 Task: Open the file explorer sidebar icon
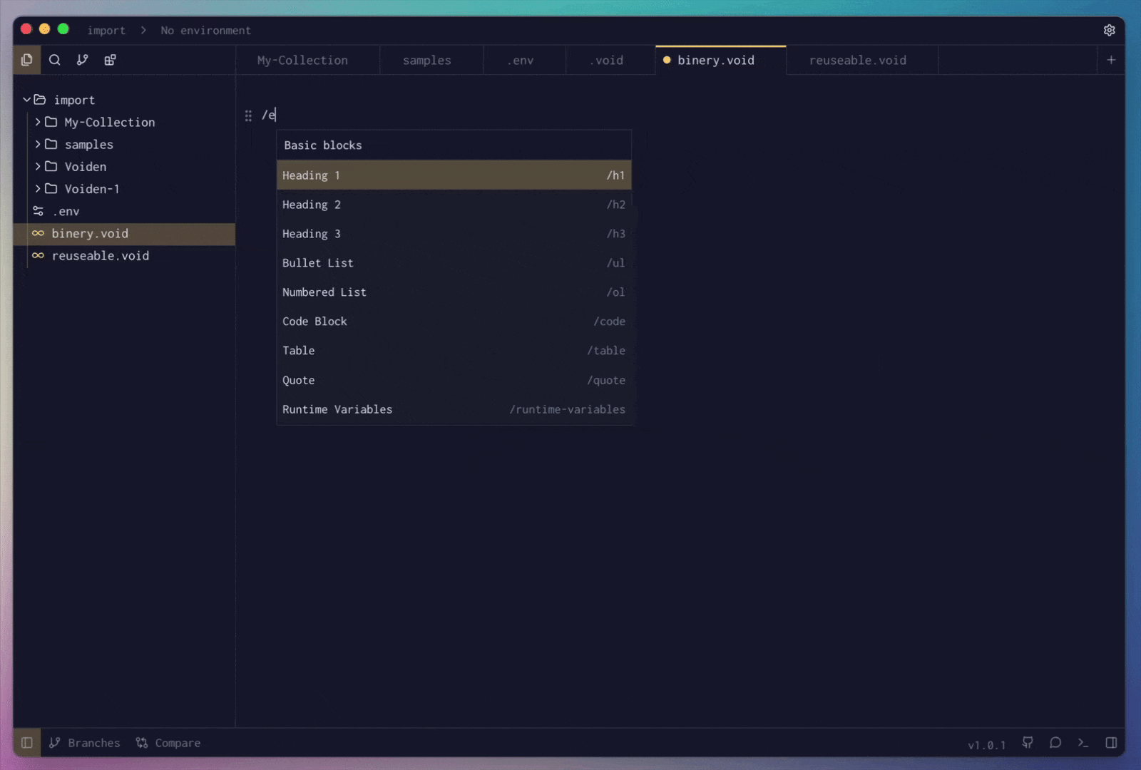(x=27, y=60)
